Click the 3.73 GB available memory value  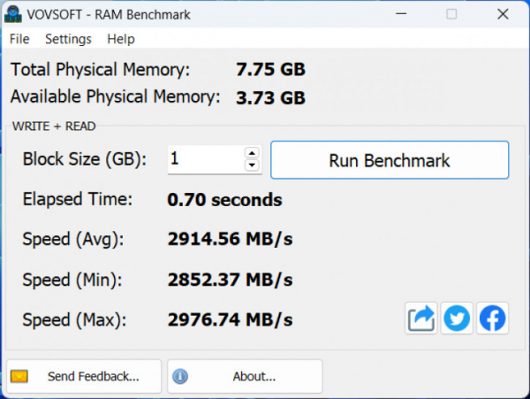(270, 96)
